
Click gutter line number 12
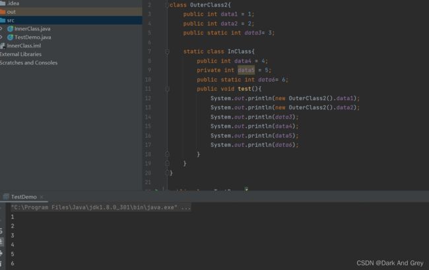(x=148, y=98)
